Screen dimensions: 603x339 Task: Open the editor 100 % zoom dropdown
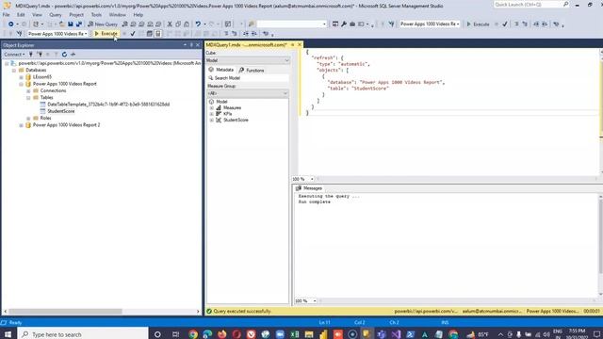(303, 179)
